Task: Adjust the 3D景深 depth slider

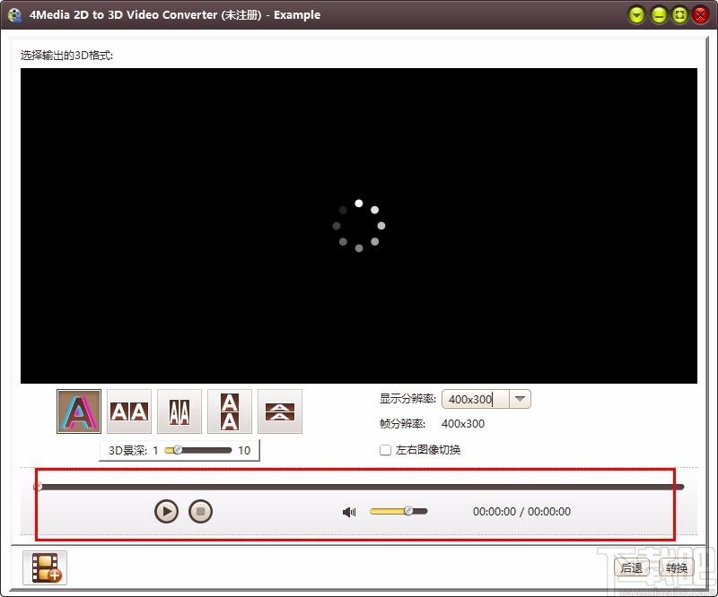Action: point(197,450)
